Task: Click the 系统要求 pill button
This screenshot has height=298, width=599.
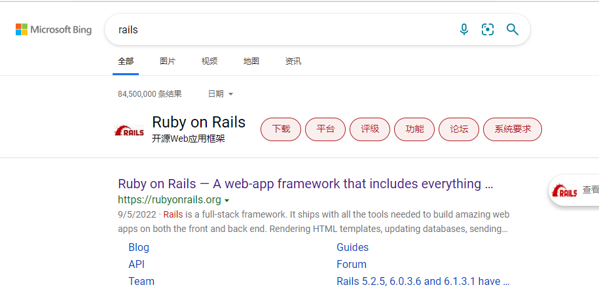Action: tap(513, 129)
